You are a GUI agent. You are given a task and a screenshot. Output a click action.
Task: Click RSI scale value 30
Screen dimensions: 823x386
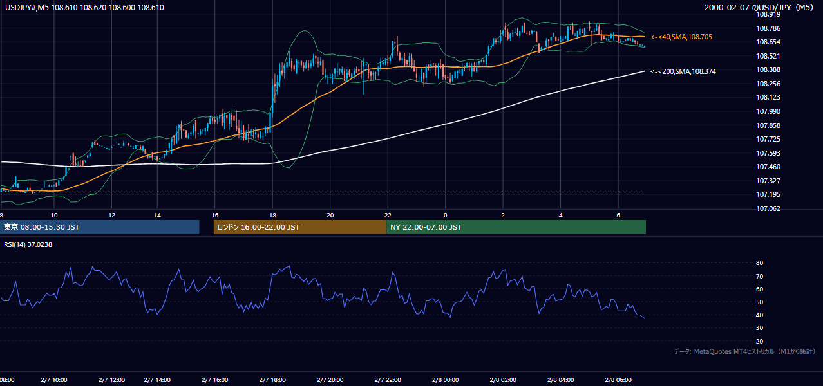tap(759, 328)
